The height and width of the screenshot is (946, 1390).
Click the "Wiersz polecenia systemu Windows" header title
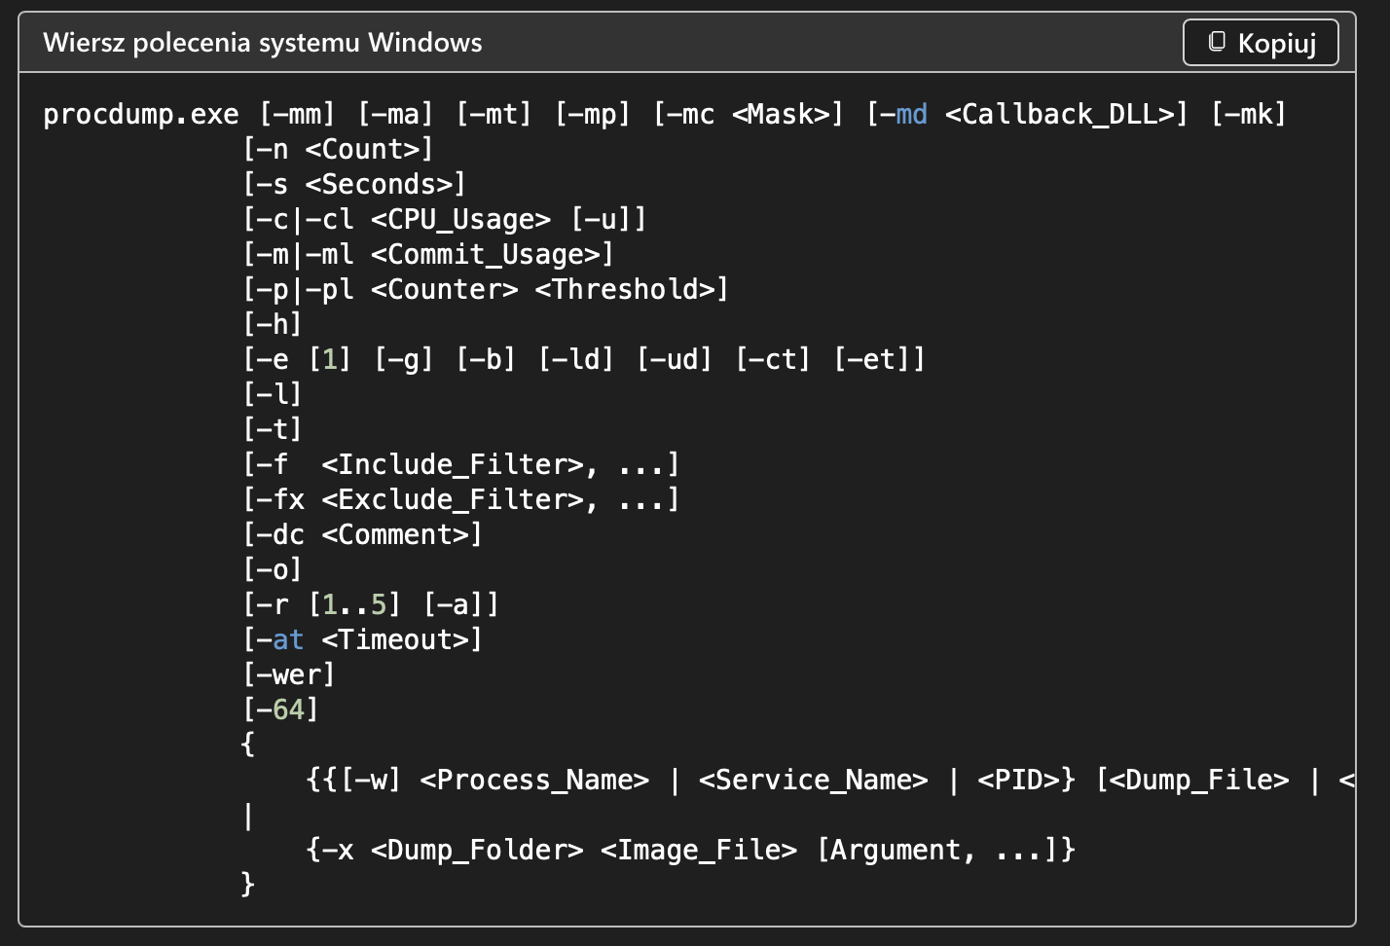pyautogui.click(x=263, y=43)
